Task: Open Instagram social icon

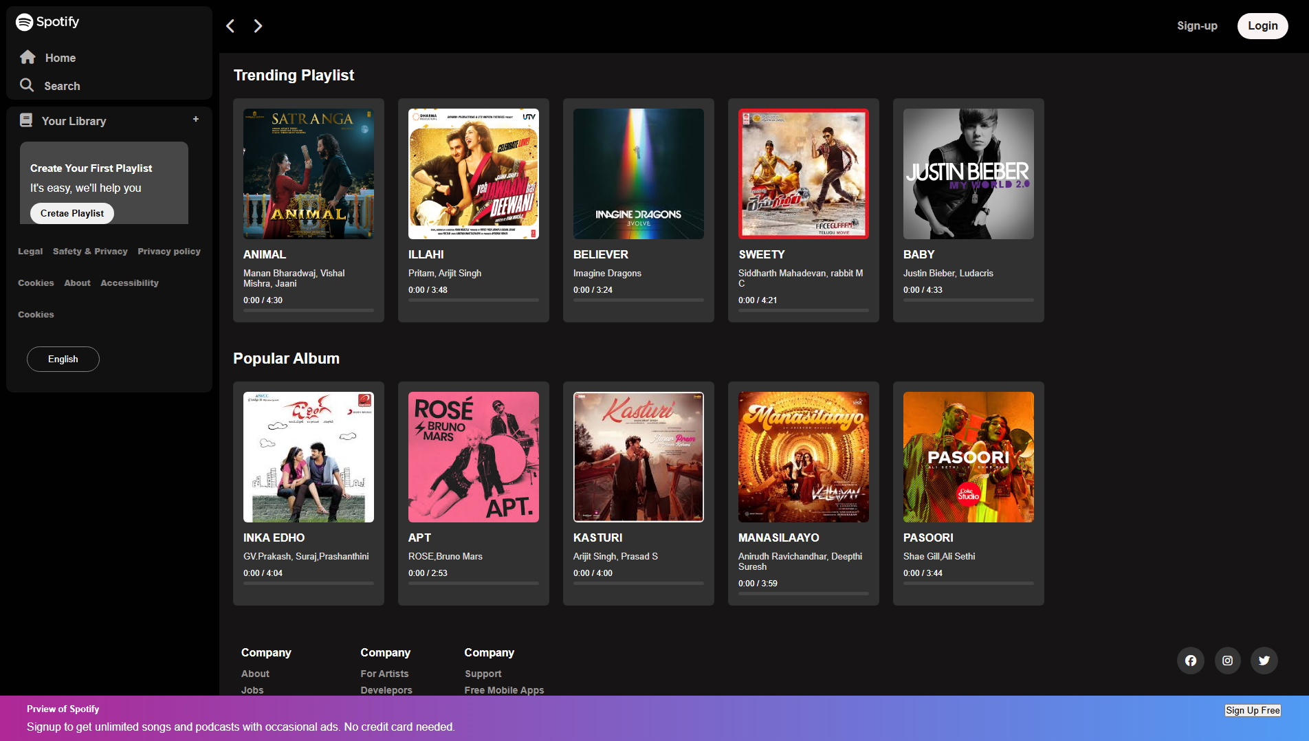Action: coord(1227,661)
